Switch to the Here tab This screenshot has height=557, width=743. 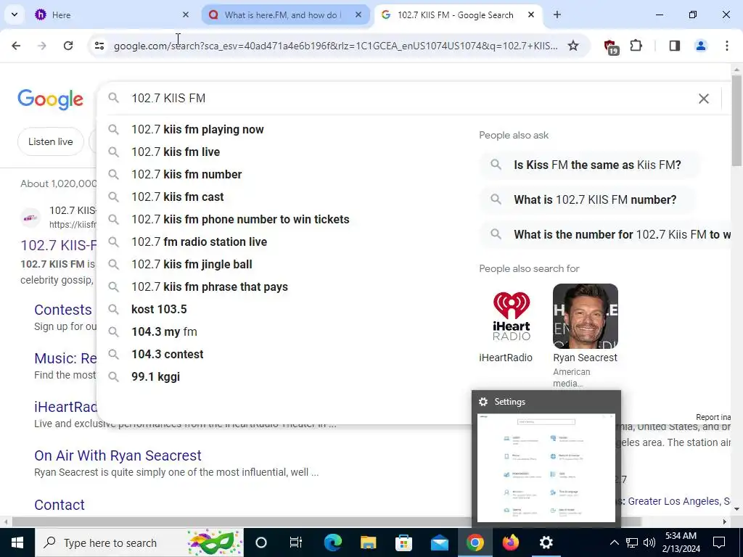[x=112, y=15]
